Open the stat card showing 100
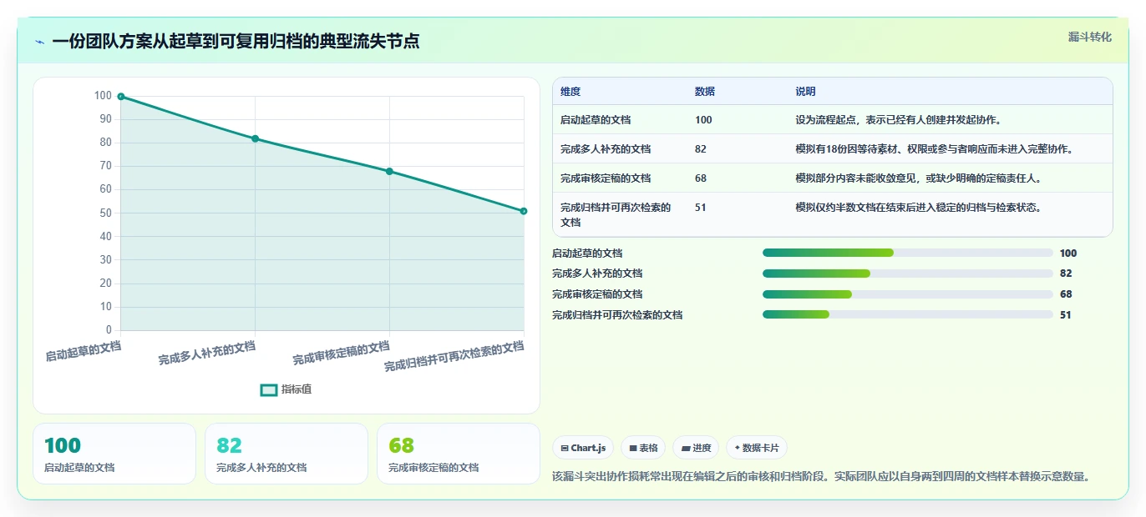The height and width of the screenshot is (517, 1146). point(114,454)
